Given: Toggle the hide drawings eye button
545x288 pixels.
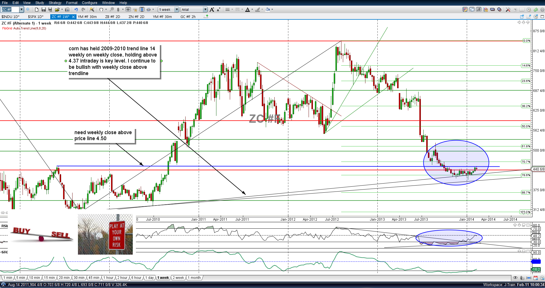Looking at the screenshot, I should [479, 9].
